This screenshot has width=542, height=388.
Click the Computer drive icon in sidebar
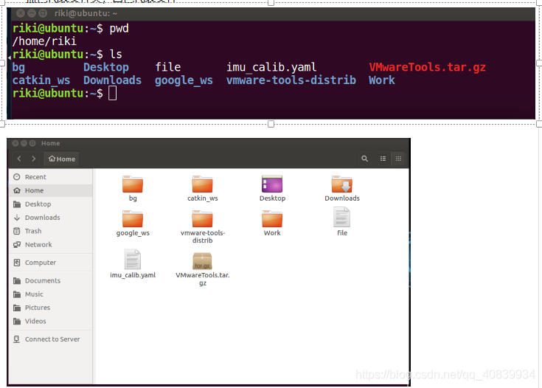pos(16,263)
